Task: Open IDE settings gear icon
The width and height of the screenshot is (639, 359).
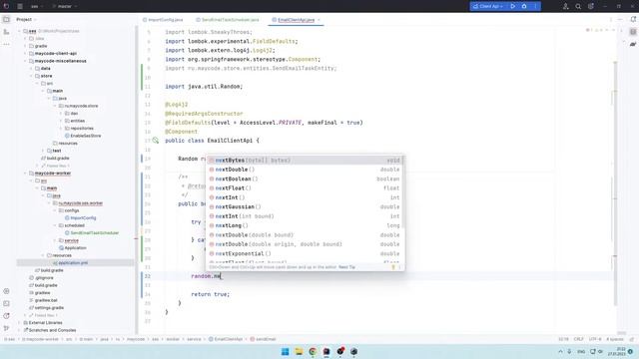Action: click(x=590, y=6)
